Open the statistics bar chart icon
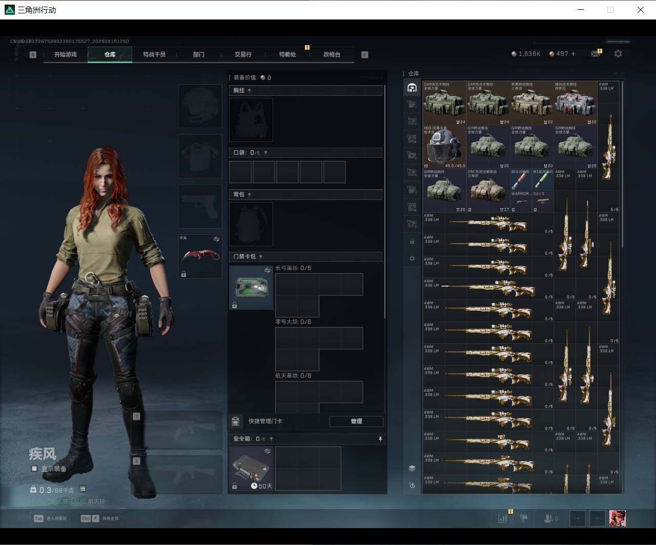656x545 pixels. (502, 518)
